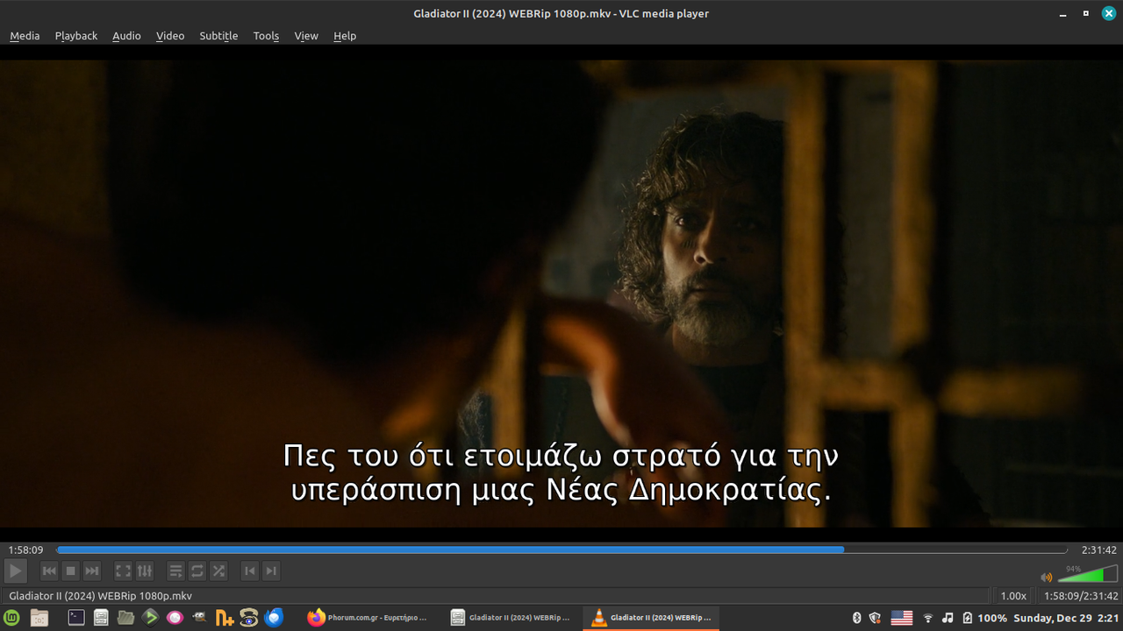Click the status bar file name text

pyautogui.click(x=100, y=596)
